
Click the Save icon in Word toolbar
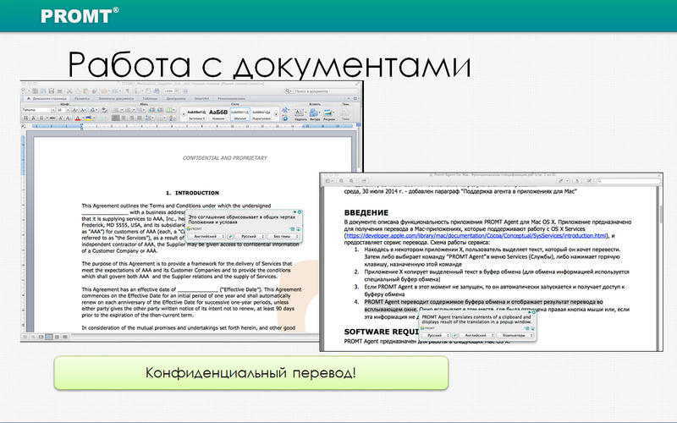pos(51,91)
